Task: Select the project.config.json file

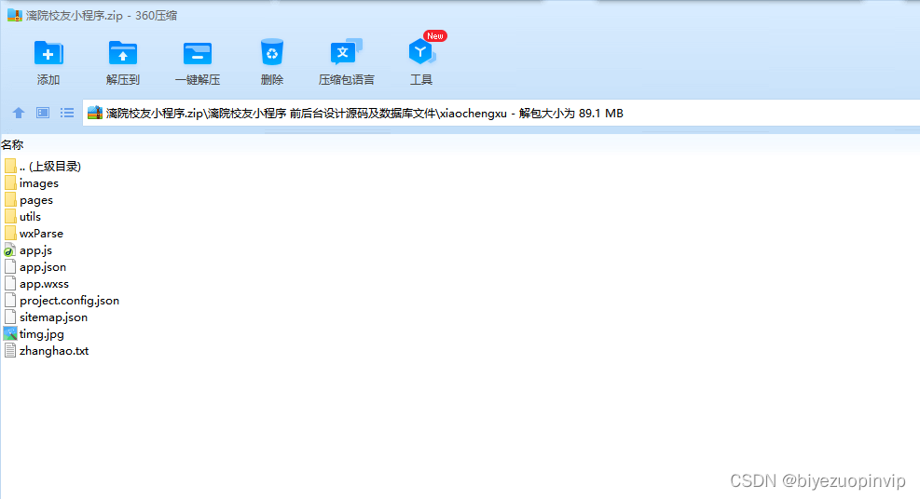Action: [61, 301]
